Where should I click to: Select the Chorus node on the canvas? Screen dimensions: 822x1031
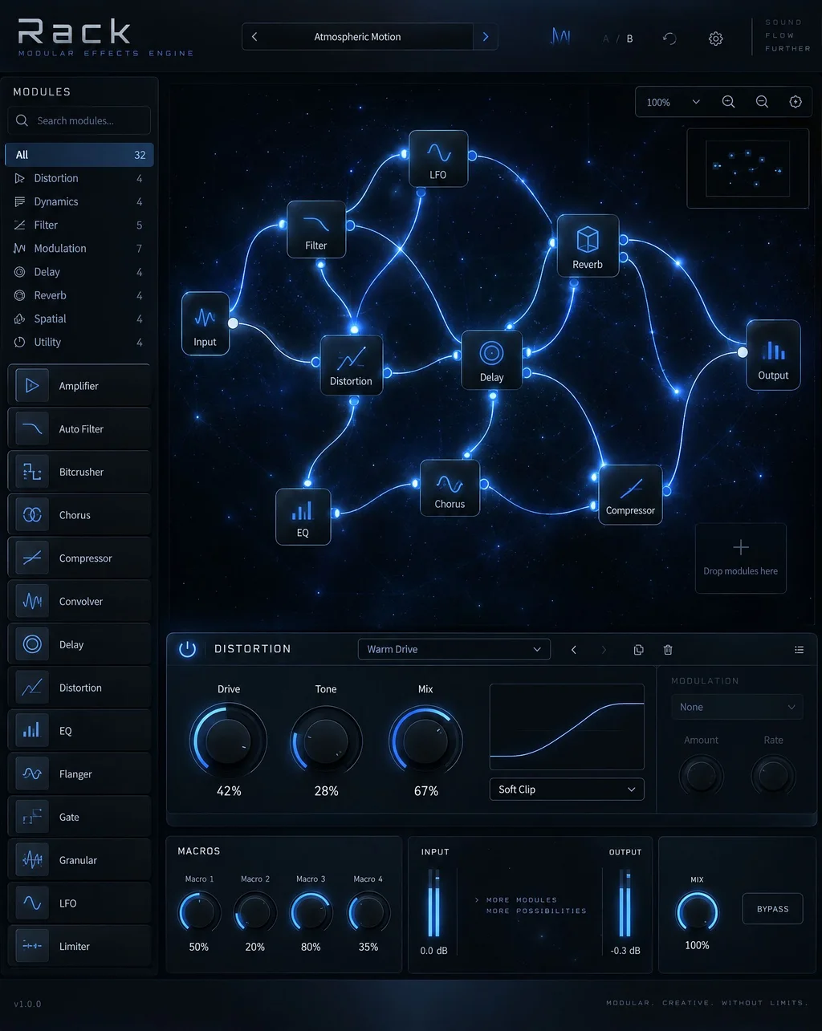pyautogui.click(x=450, y=488)
